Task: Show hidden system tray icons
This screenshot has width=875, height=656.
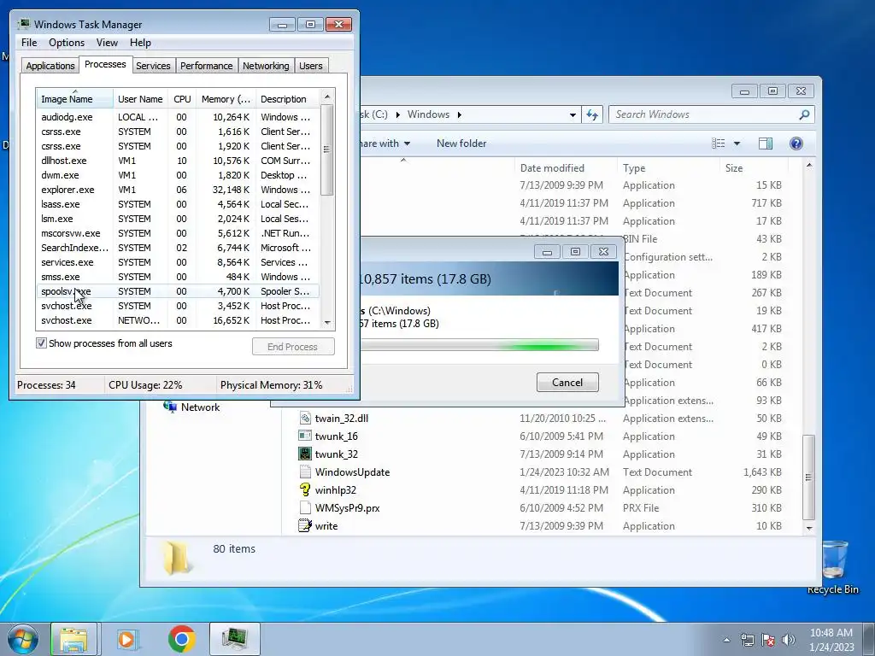Action: (726, 640)
